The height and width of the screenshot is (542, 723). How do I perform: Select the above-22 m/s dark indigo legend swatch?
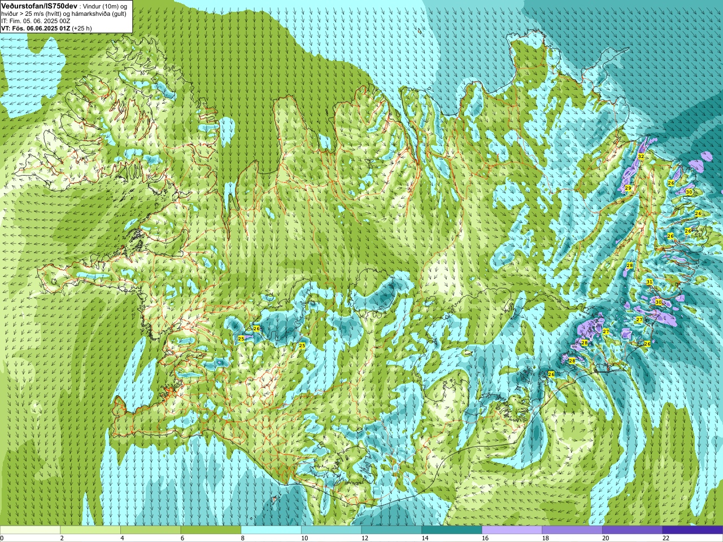coord(692,530)
